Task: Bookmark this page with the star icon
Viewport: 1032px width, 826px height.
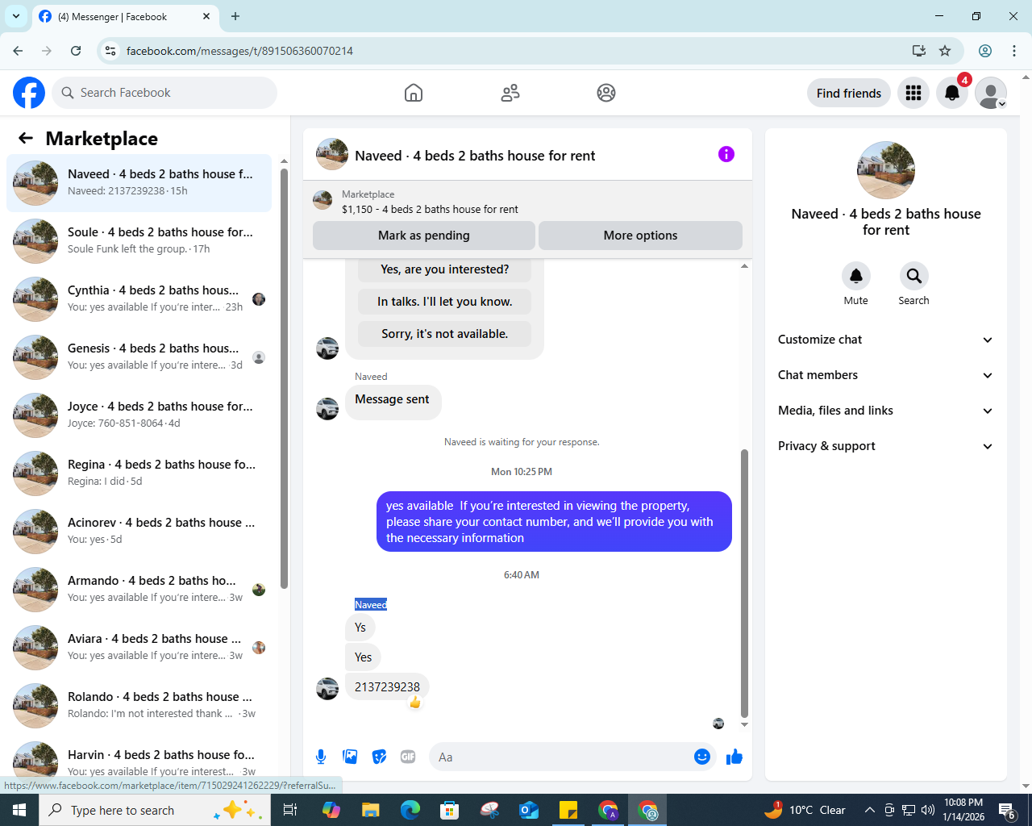Action: 945,51
